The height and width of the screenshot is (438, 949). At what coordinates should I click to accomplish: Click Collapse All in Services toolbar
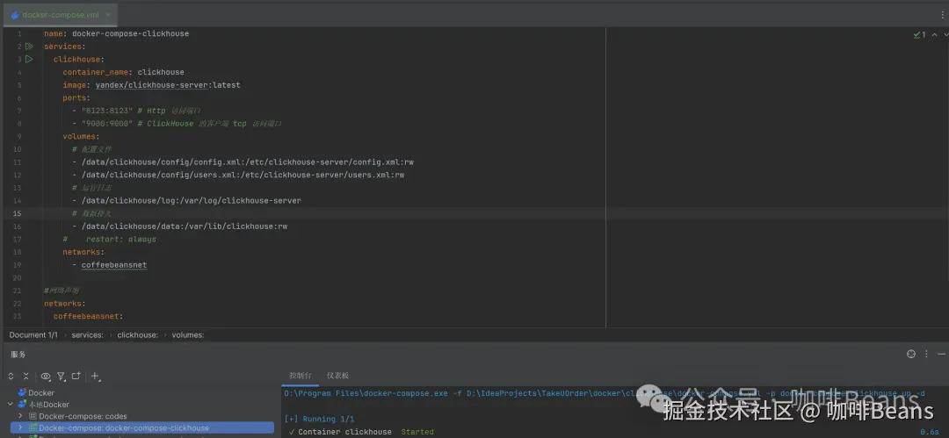pos(26,377)
